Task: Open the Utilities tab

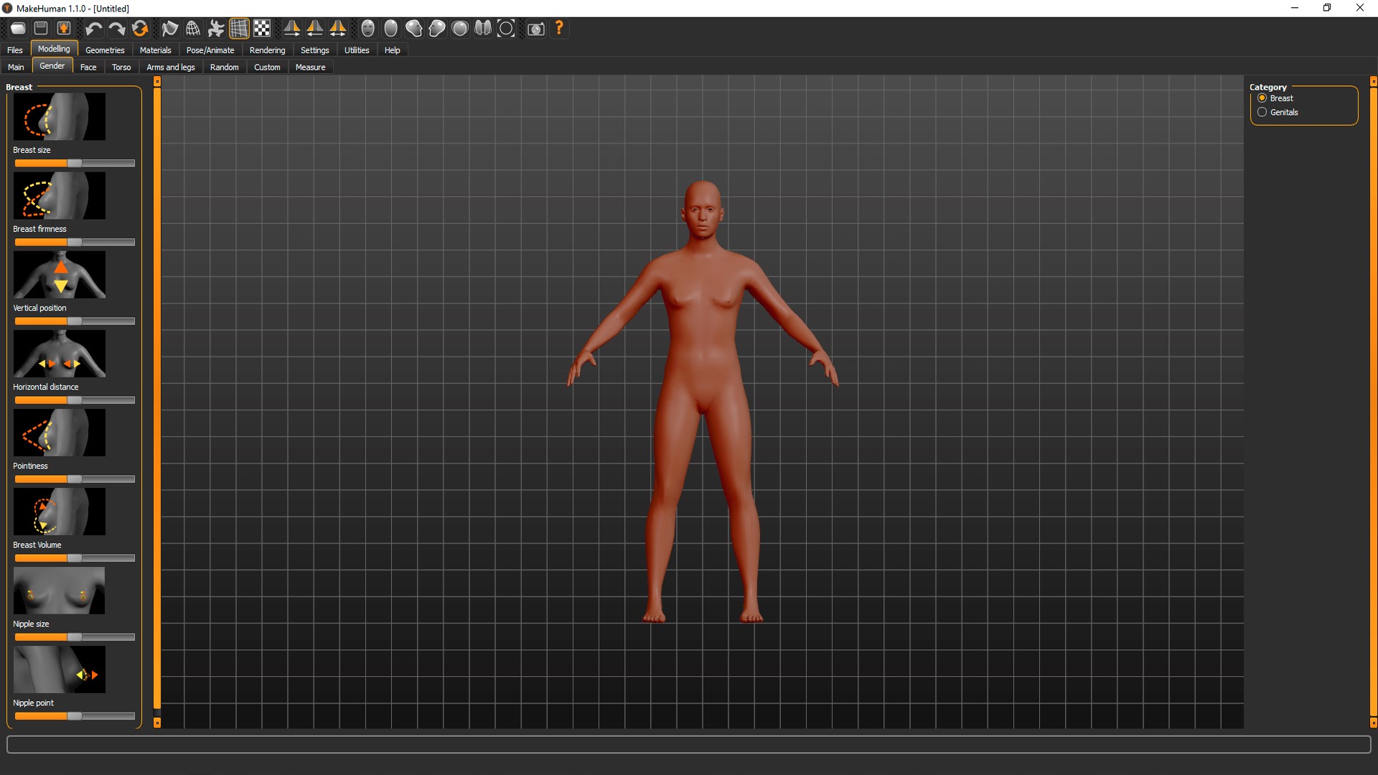Action: tap(357, 50)
